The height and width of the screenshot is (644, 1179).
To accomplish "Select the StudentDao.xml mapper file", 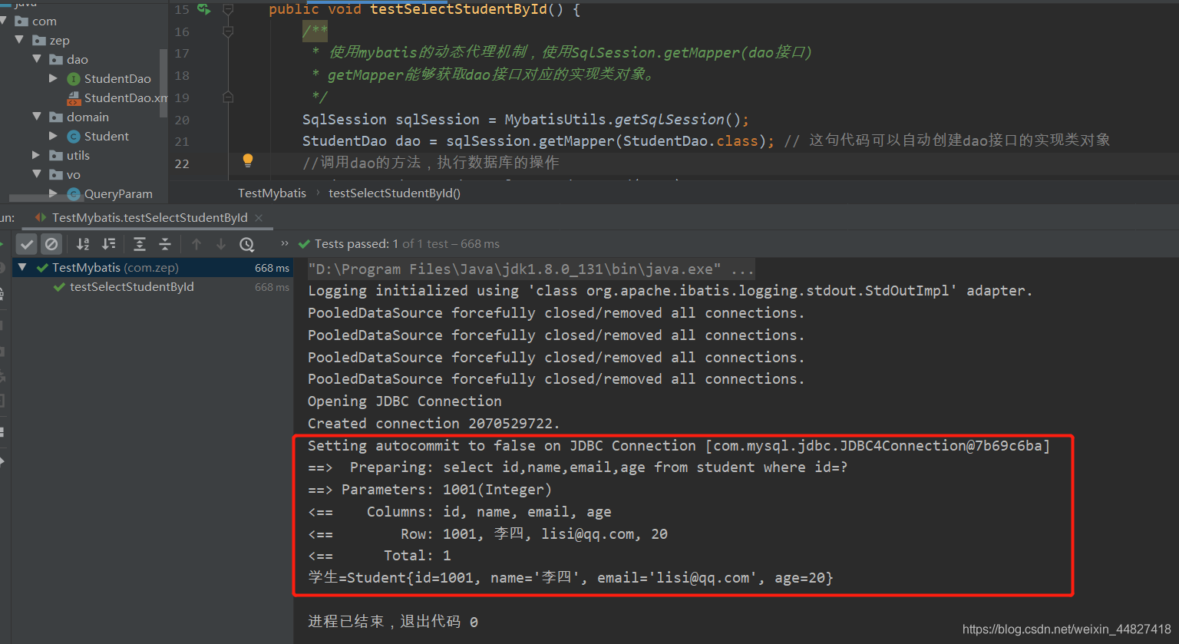I will tap(117, 97).
